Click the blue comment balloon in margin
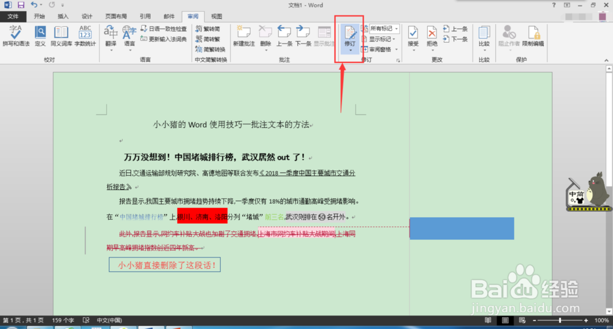 462,229
